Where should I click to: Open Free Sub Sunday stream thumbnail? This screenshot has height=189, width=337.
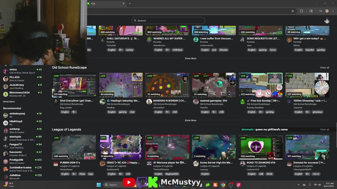(261, 85)
